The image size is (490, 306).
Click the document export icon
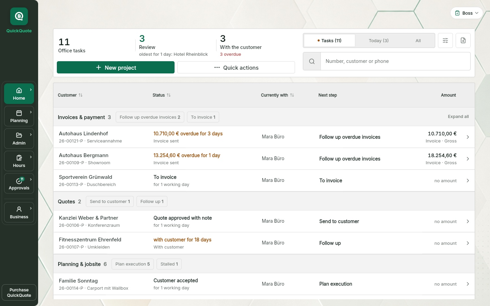[x=463, y=40]
